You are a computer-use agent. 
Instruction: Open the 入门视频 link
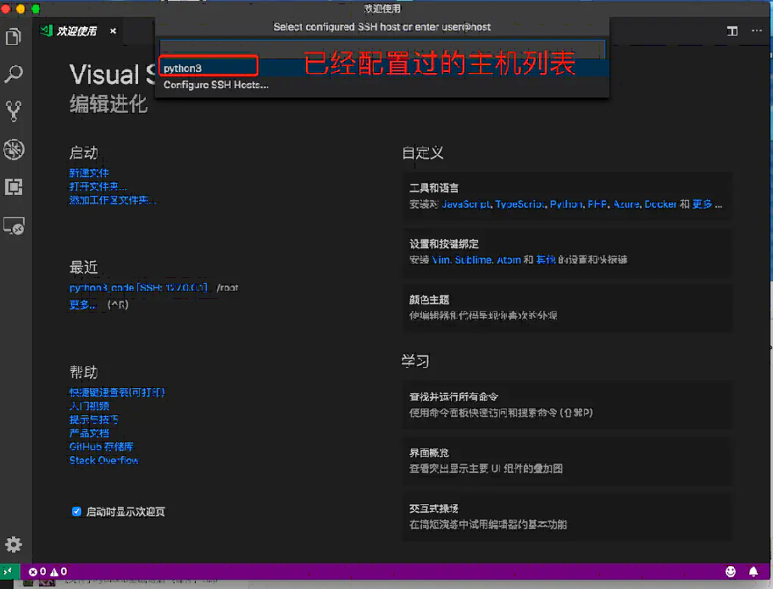click(89, 406)
